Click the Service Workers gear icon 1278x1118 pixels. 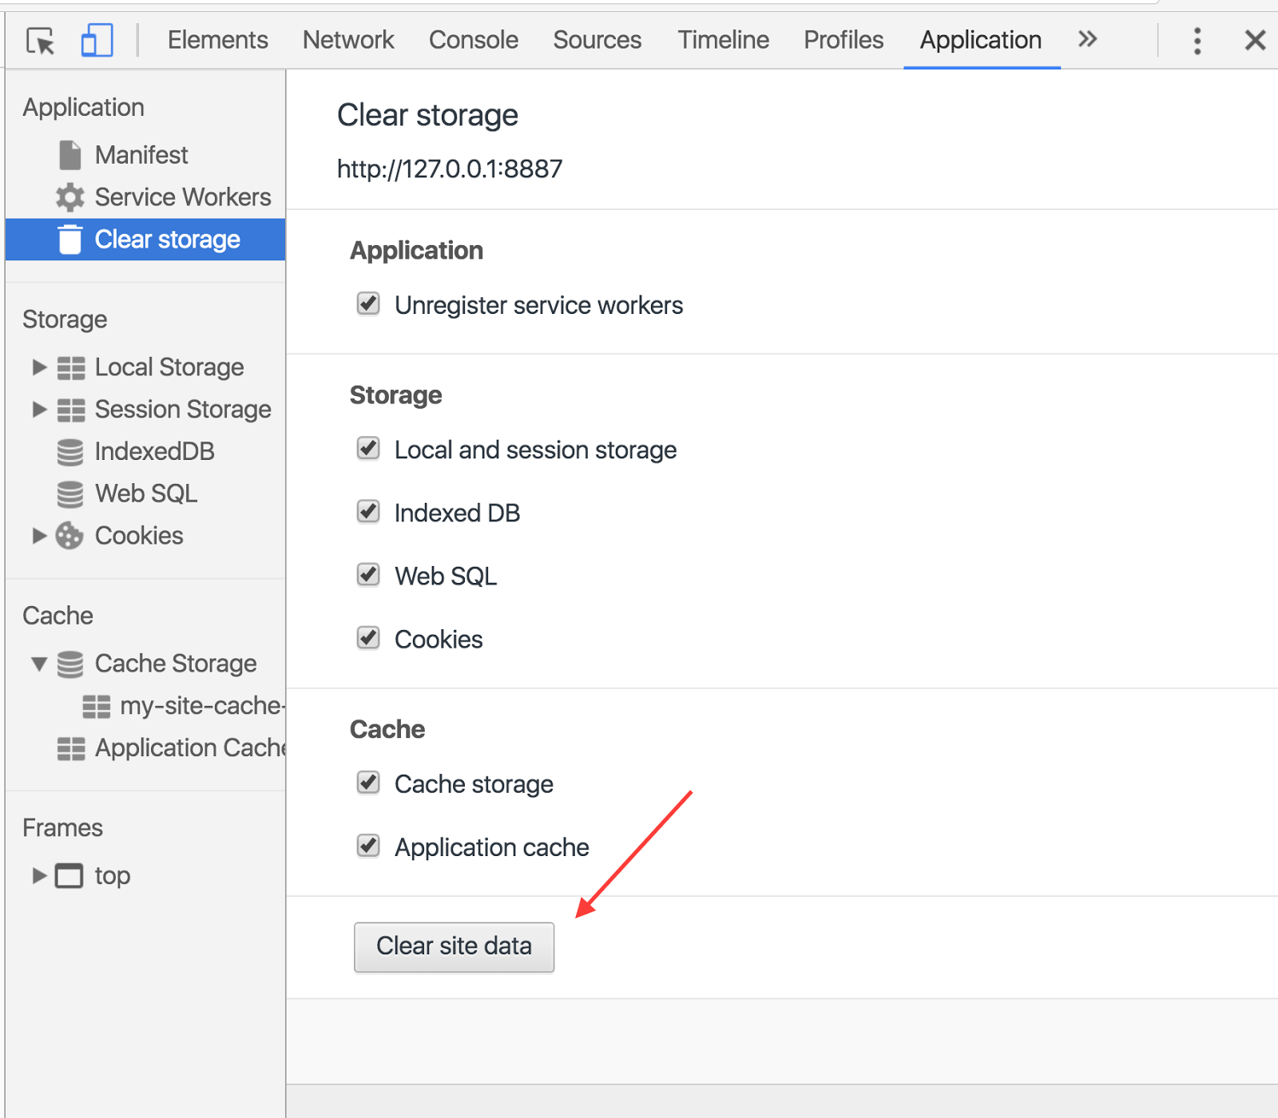(x=70, y=197)
